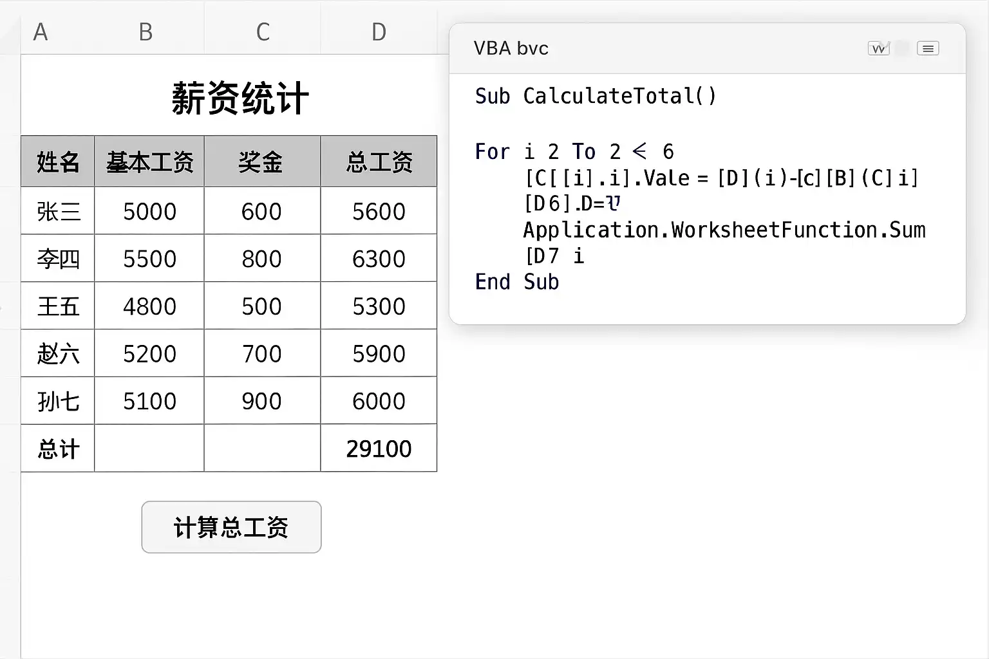The height and width of the screenshot is (659, 989).
Task: Click the grand total cell 29100
Action: [379, 449]
